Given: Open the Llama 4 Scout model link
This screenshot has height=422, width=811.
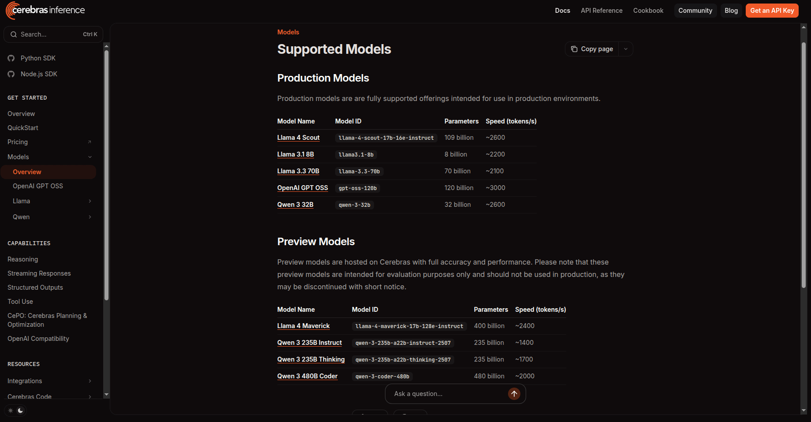Looking at the screenshot, I should point(298,138).
